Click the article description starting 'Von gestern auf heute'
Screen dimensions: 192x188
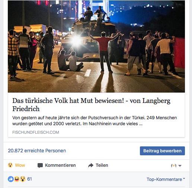point(95,121)
